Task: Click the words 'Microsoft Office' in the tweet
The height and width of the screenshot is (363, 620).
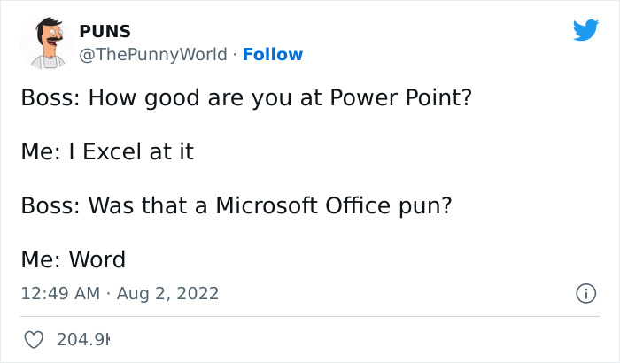Action: (x=303, y=205)
